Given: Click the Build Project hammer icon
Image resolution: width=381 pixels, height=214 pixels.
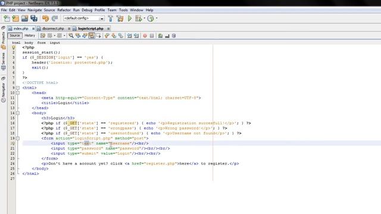Looking at the screenshot, I should 111,18.
